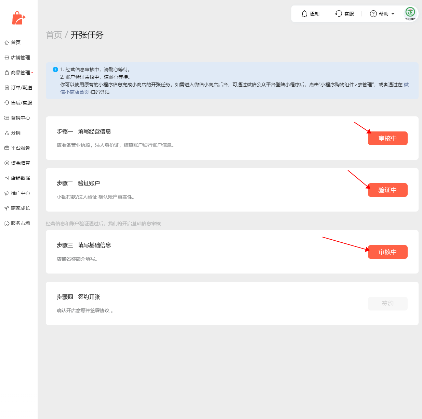Click the 验证中 button for 步骤二
The width and height of the screenshot is (422, 419).
[x=388, y=190]
